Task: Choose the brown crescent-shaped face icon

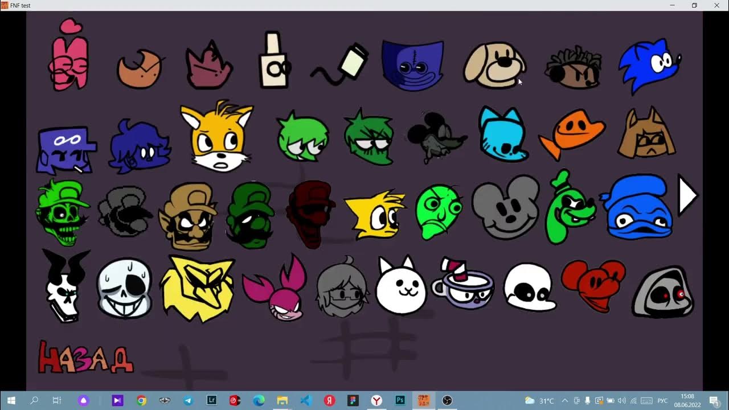Action: click(x=141, y=68)
